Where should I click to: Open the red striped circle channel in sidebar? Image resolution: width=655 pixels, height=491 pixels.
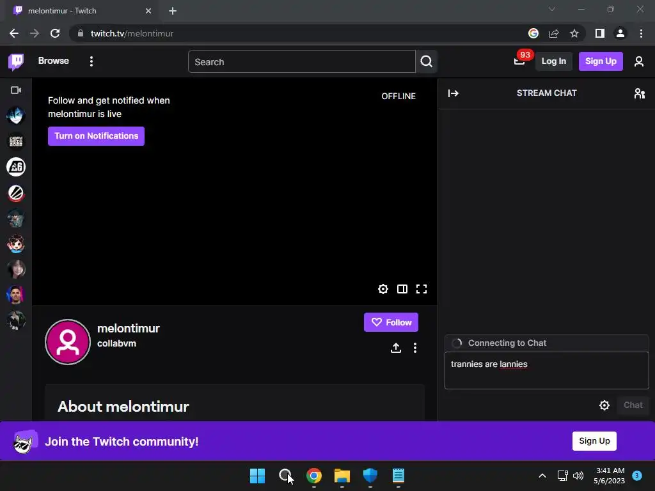[x=16, y=193]
